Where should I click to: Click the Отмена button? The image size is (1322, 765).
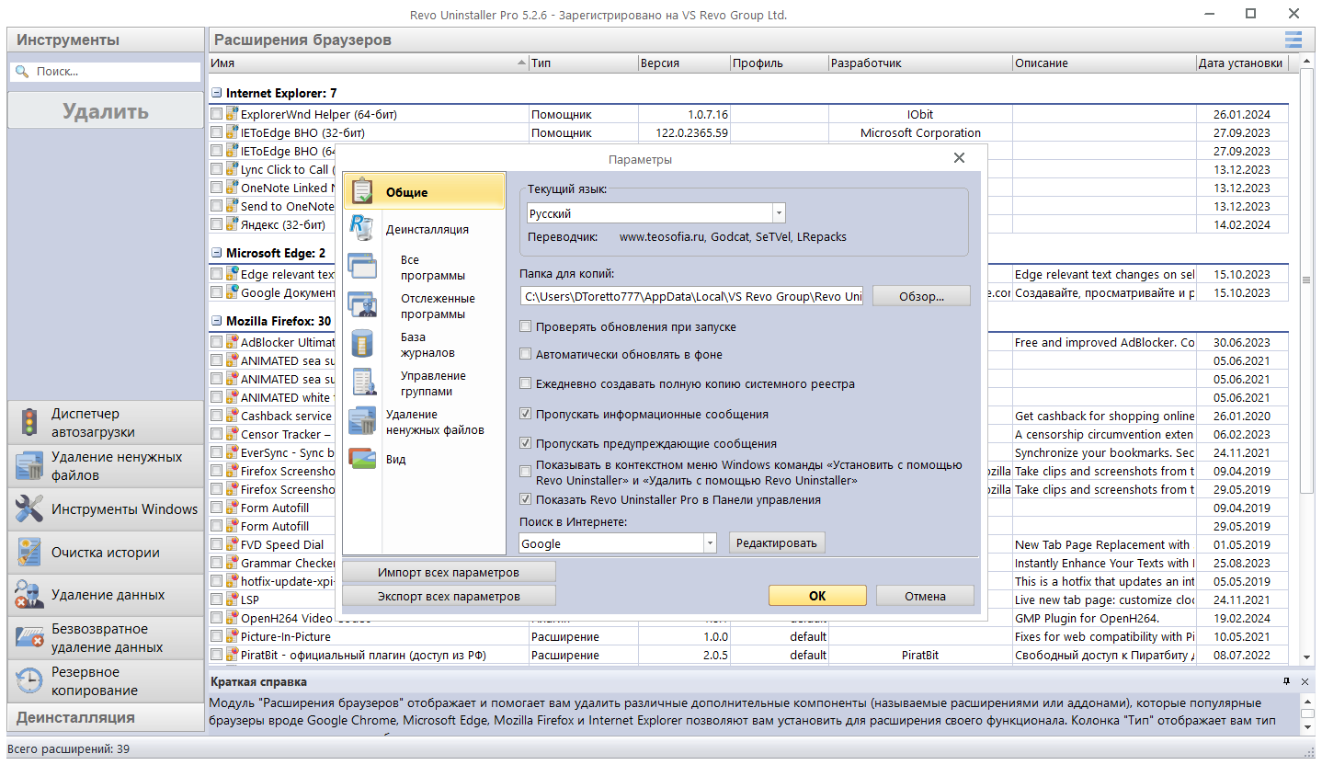[x=925, y=596]
